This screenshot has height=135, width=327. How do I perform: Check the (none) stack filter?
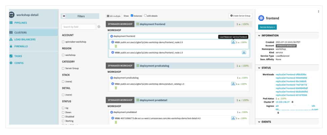pyautogui.click(x=63, y=81)
